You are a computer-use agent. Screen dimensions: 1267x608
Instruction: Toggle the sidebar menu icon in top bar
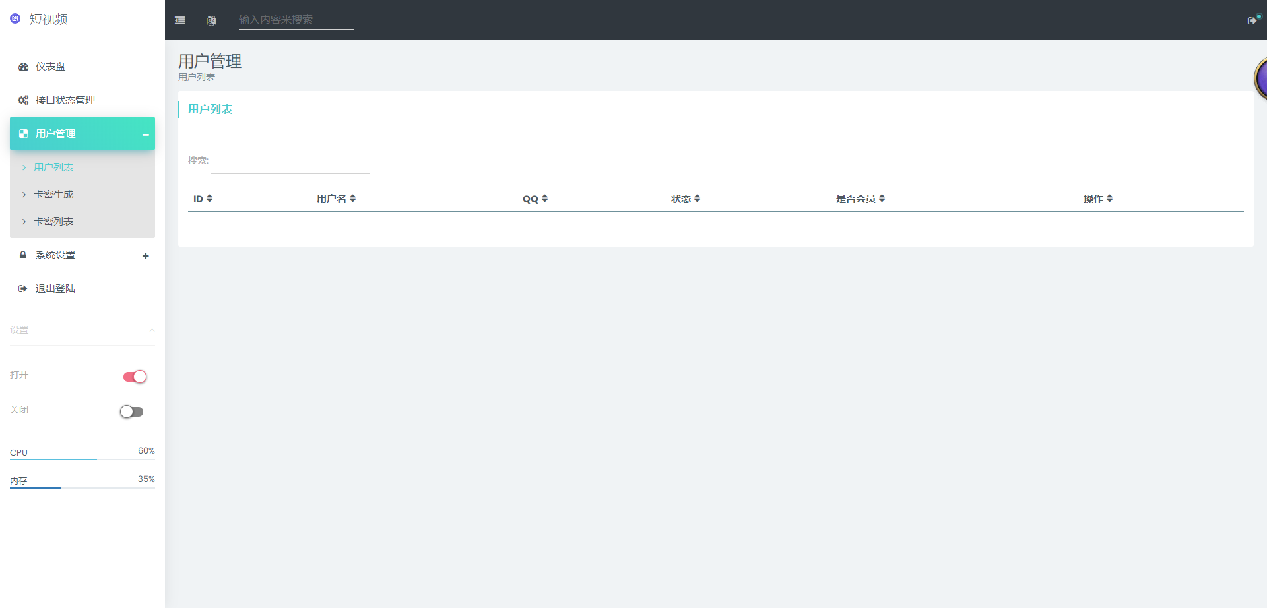(x=179, y=20)
